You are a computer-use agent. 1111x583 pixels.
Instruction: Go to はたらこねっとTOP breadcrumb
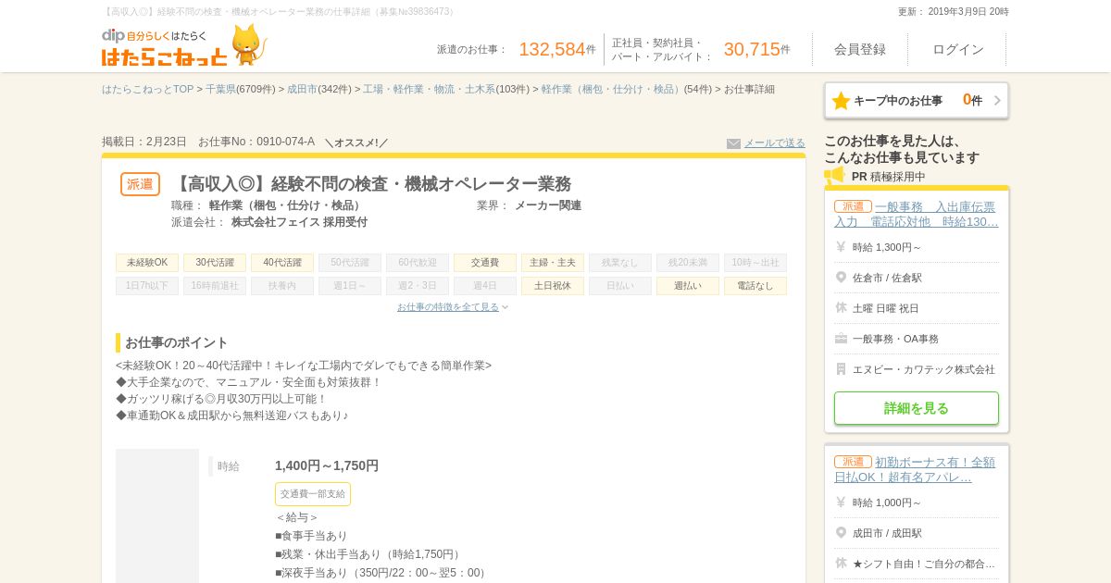pos(148,90)
